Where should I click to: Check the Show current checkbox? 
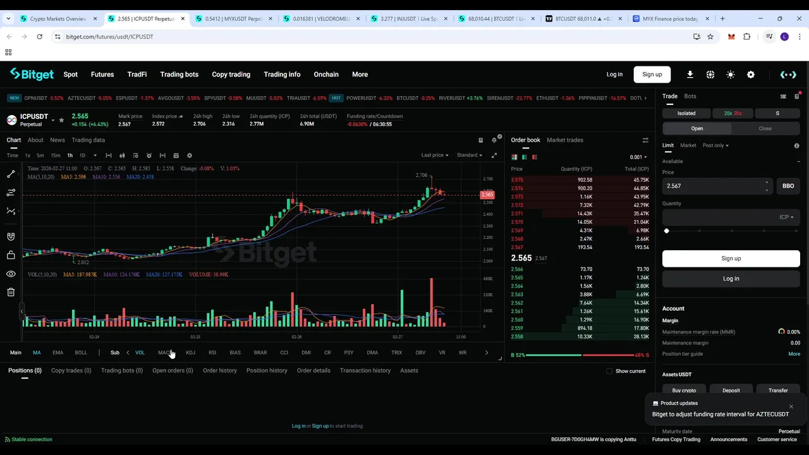(609, 371)
